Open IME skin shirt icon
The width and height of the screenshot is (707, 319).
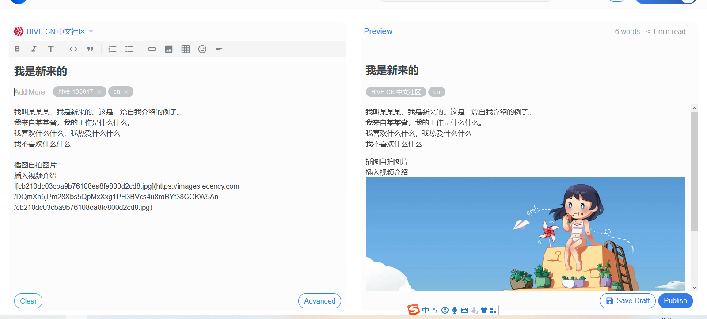pos(484,310)
